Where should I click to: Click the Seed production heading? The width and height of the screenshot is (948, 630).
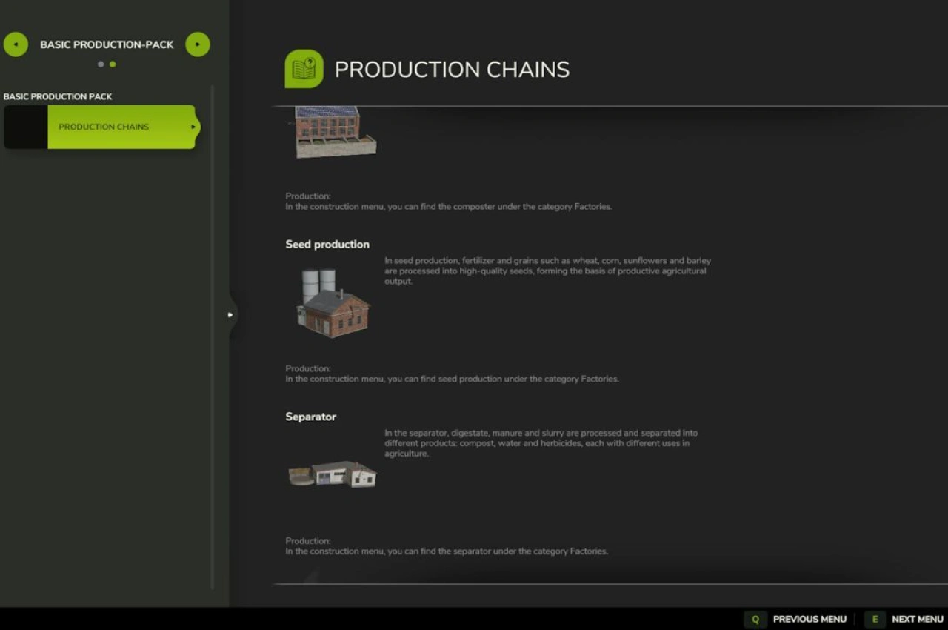[327, 245]
